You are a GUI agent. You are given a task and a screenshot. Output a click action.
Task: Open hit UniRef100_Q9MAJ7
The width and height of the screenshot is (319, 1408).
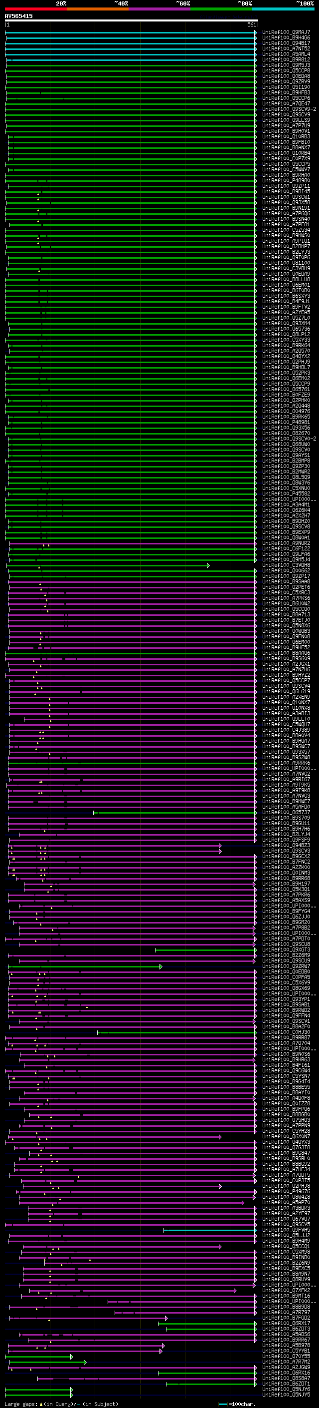[x=286, y=32]
